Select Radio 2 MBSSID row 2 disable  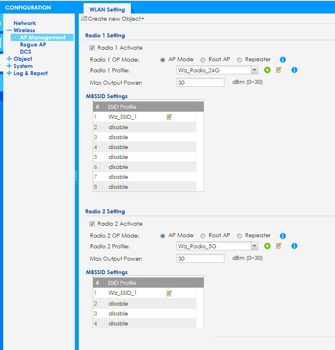144,304
